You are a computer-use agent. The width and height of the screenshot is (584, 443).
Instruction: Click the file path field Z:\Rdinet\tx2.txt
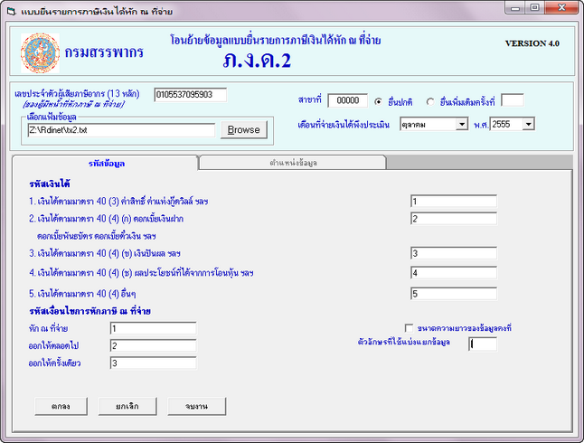[121, 130]
